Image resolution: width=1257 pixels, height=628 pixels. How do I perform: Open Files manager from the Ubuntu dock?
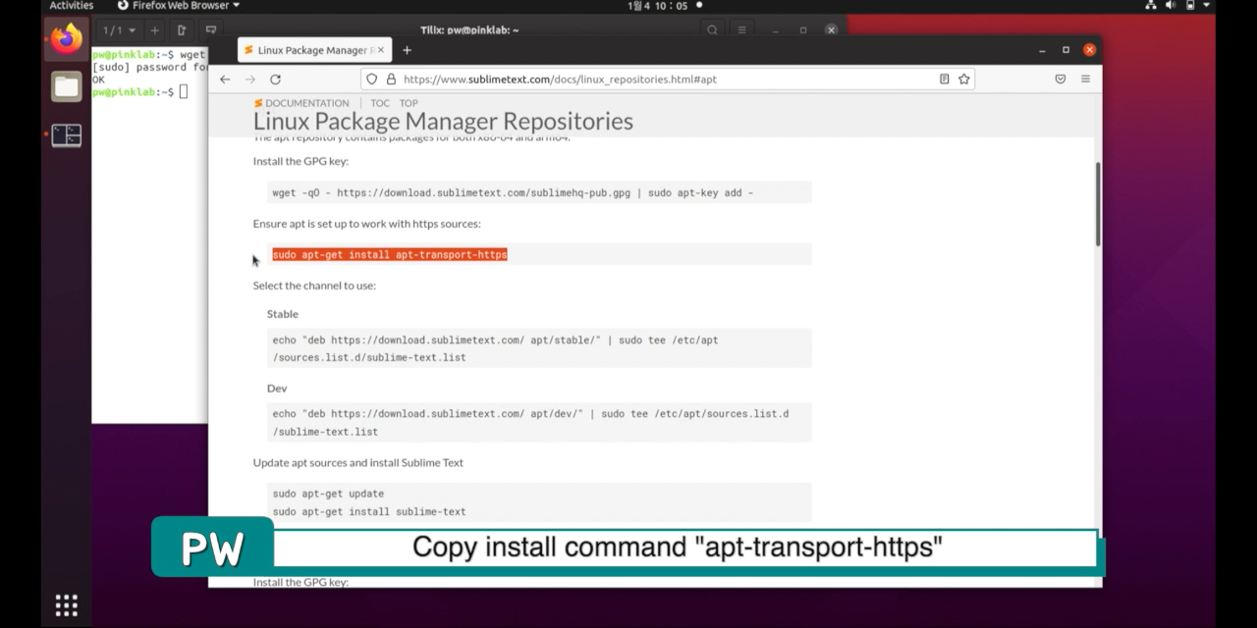(x=67, y=86)
